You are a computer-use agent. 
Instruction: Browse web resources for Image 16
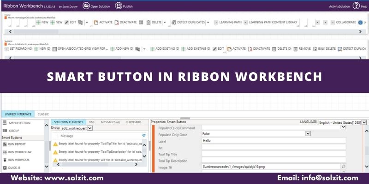pyautogui.click(x=344, y=167)
